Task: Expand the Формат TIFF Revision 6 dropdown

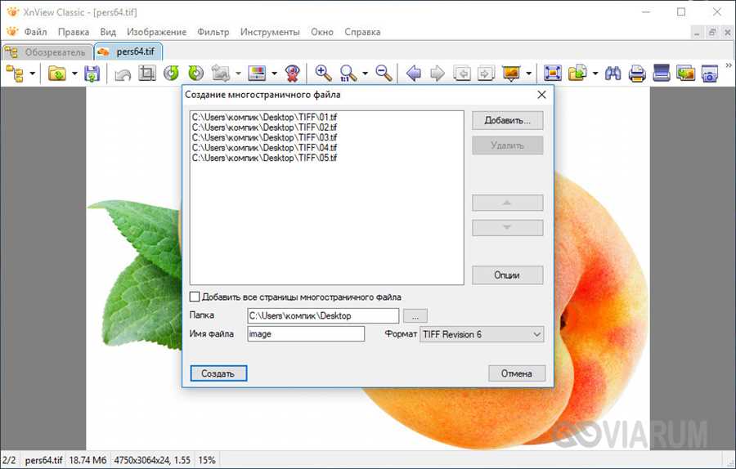Action: pos(536,334)
